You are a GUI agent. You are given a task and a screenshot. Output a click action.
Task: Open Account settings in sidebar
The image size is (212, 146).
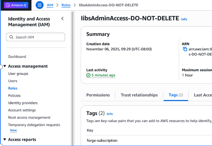tap(22, 110)
